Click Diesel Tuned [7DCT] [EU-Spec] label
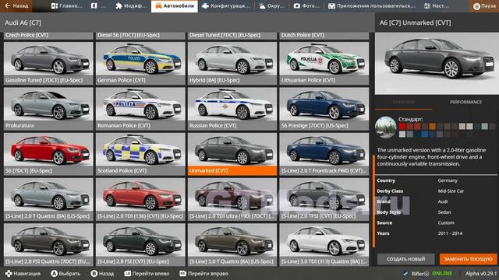499x280 pixels. point(225,35)
